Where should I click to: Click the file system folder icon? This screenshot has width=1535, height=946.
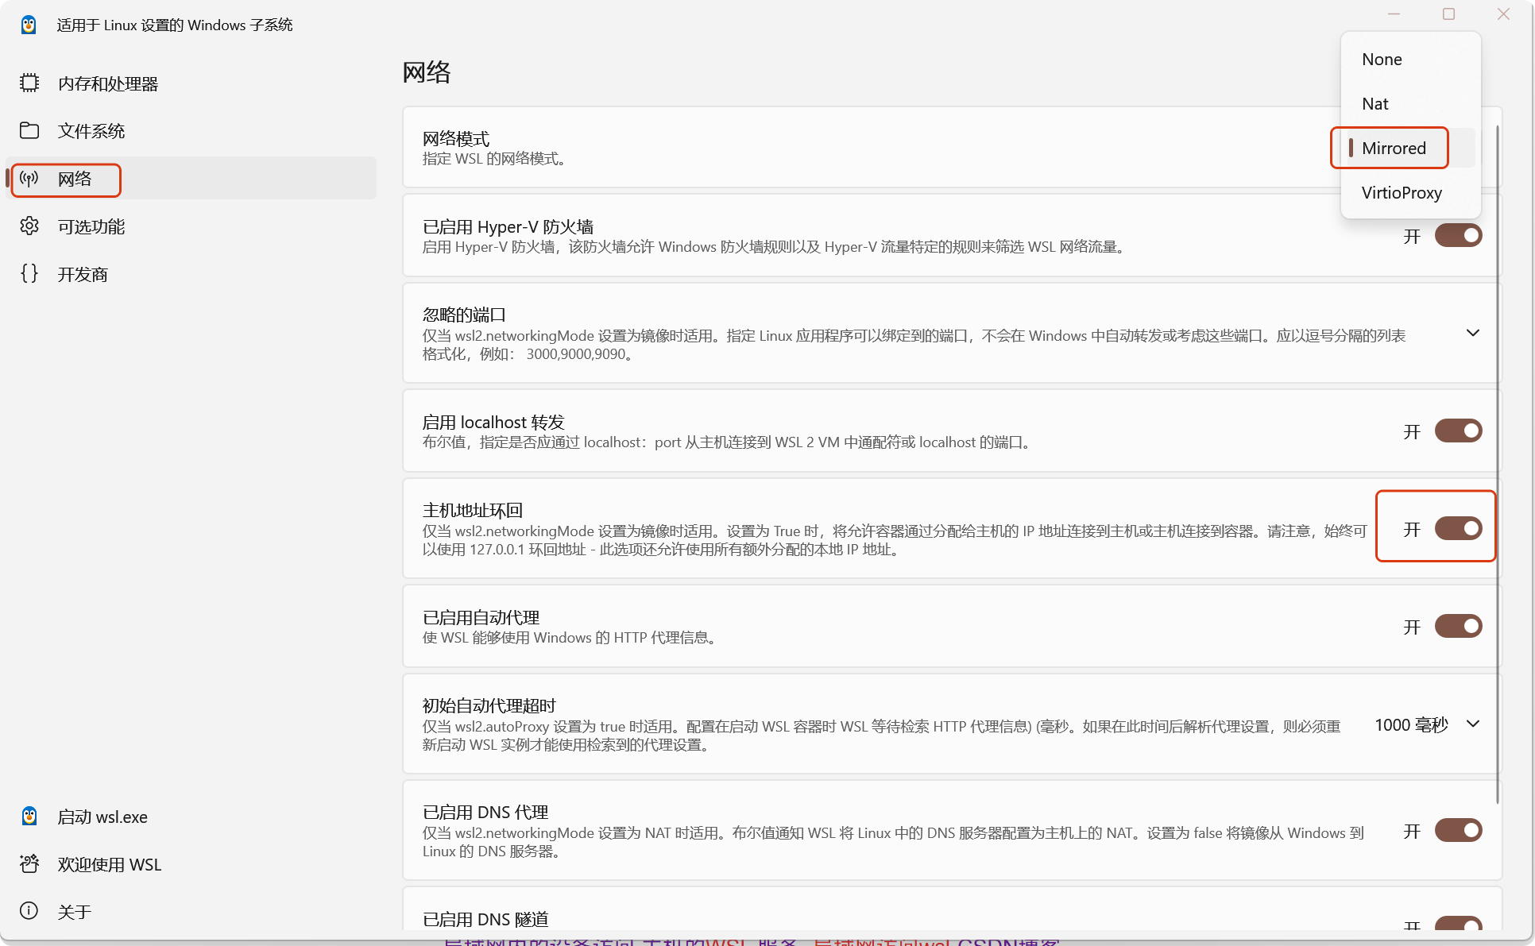tap(29, 130)
